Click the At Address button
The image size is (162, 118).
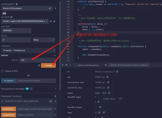coord(9,81)
